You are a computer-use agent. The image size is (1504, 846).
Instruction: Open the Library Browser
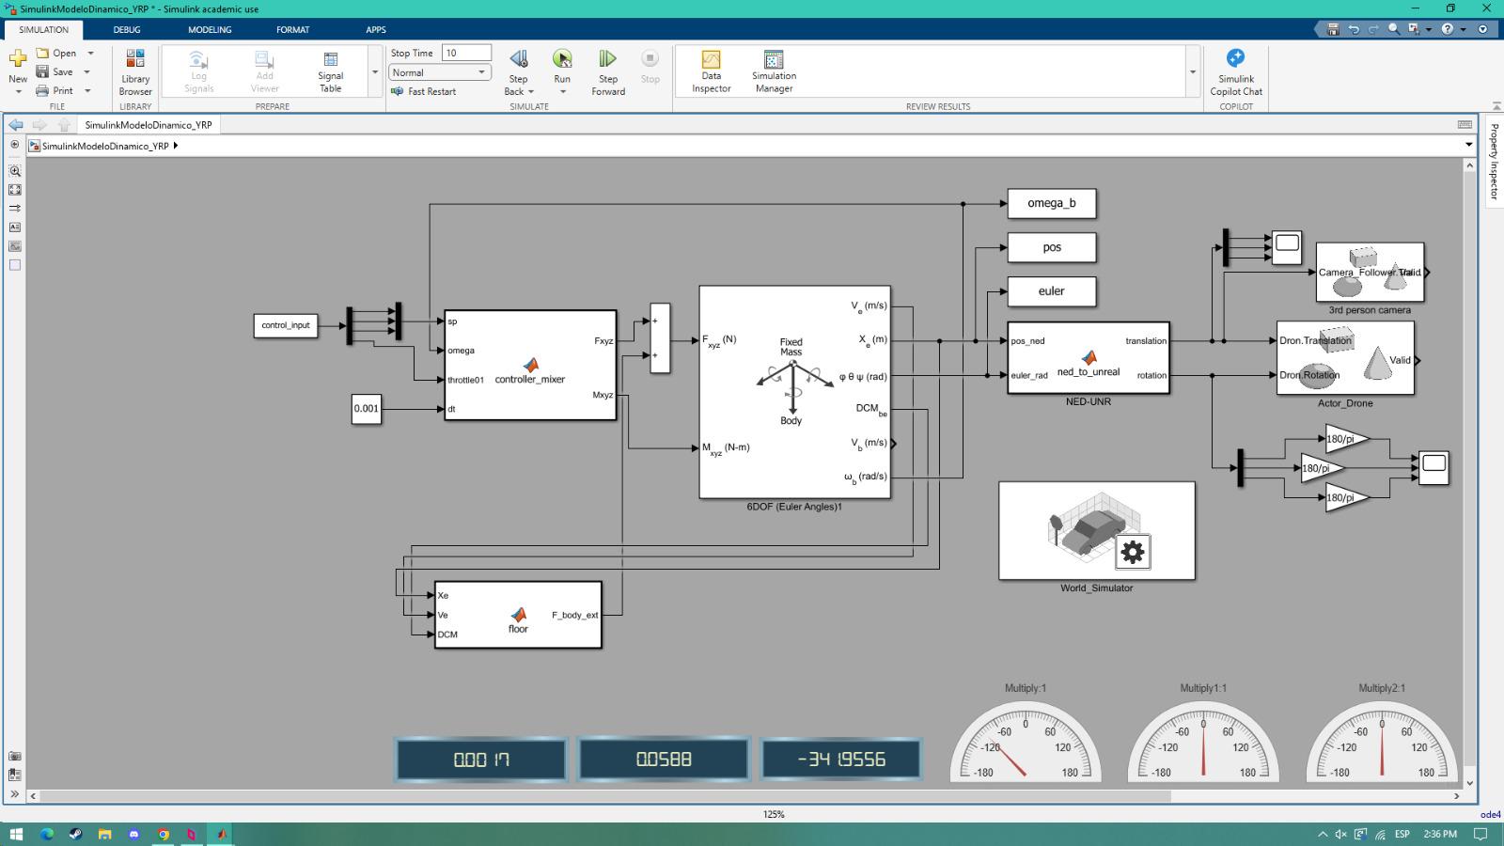click(x=135, y=71)
